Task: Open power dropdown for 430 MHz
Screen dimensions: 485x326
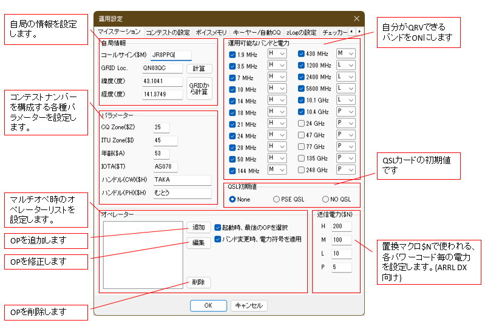Action: (346, 53)
